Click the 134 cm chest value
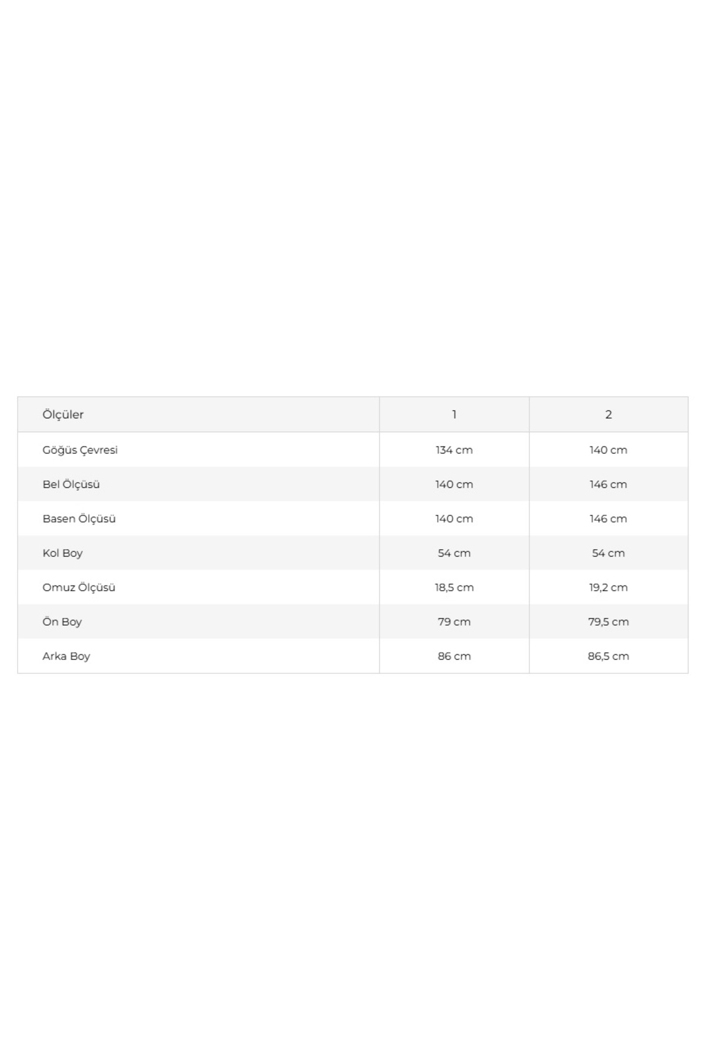Viewport: 705px width, 1057px height. click(x=454, y=450)
